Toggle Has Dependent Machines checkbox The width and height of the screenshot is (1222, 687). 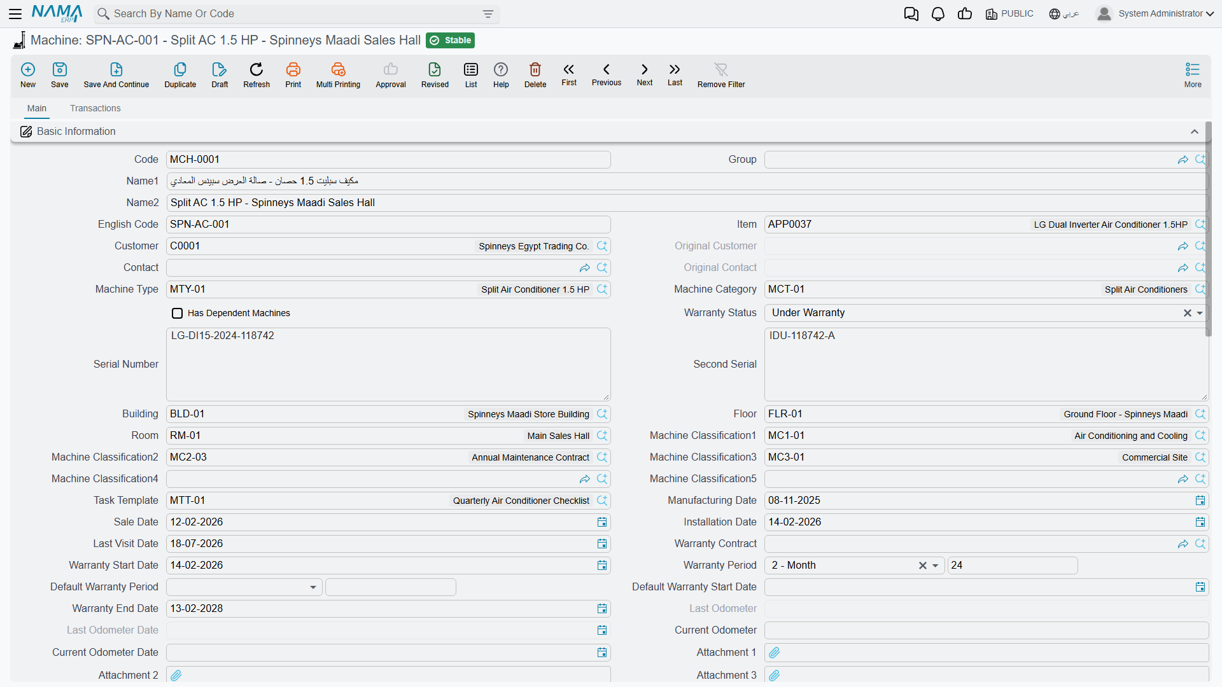pyautogui.click(x=178, y=313)
